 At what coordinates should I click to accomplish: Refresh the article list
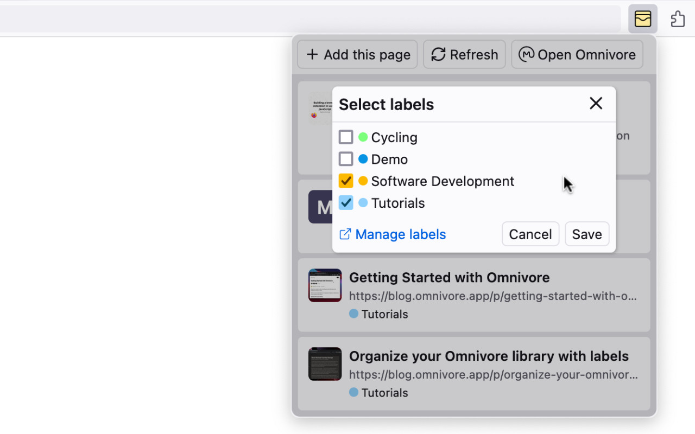click(x=464, y=54)
